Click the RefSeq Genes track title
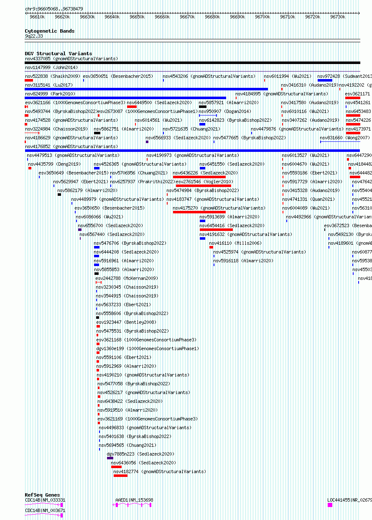 [x=42, y=495]
